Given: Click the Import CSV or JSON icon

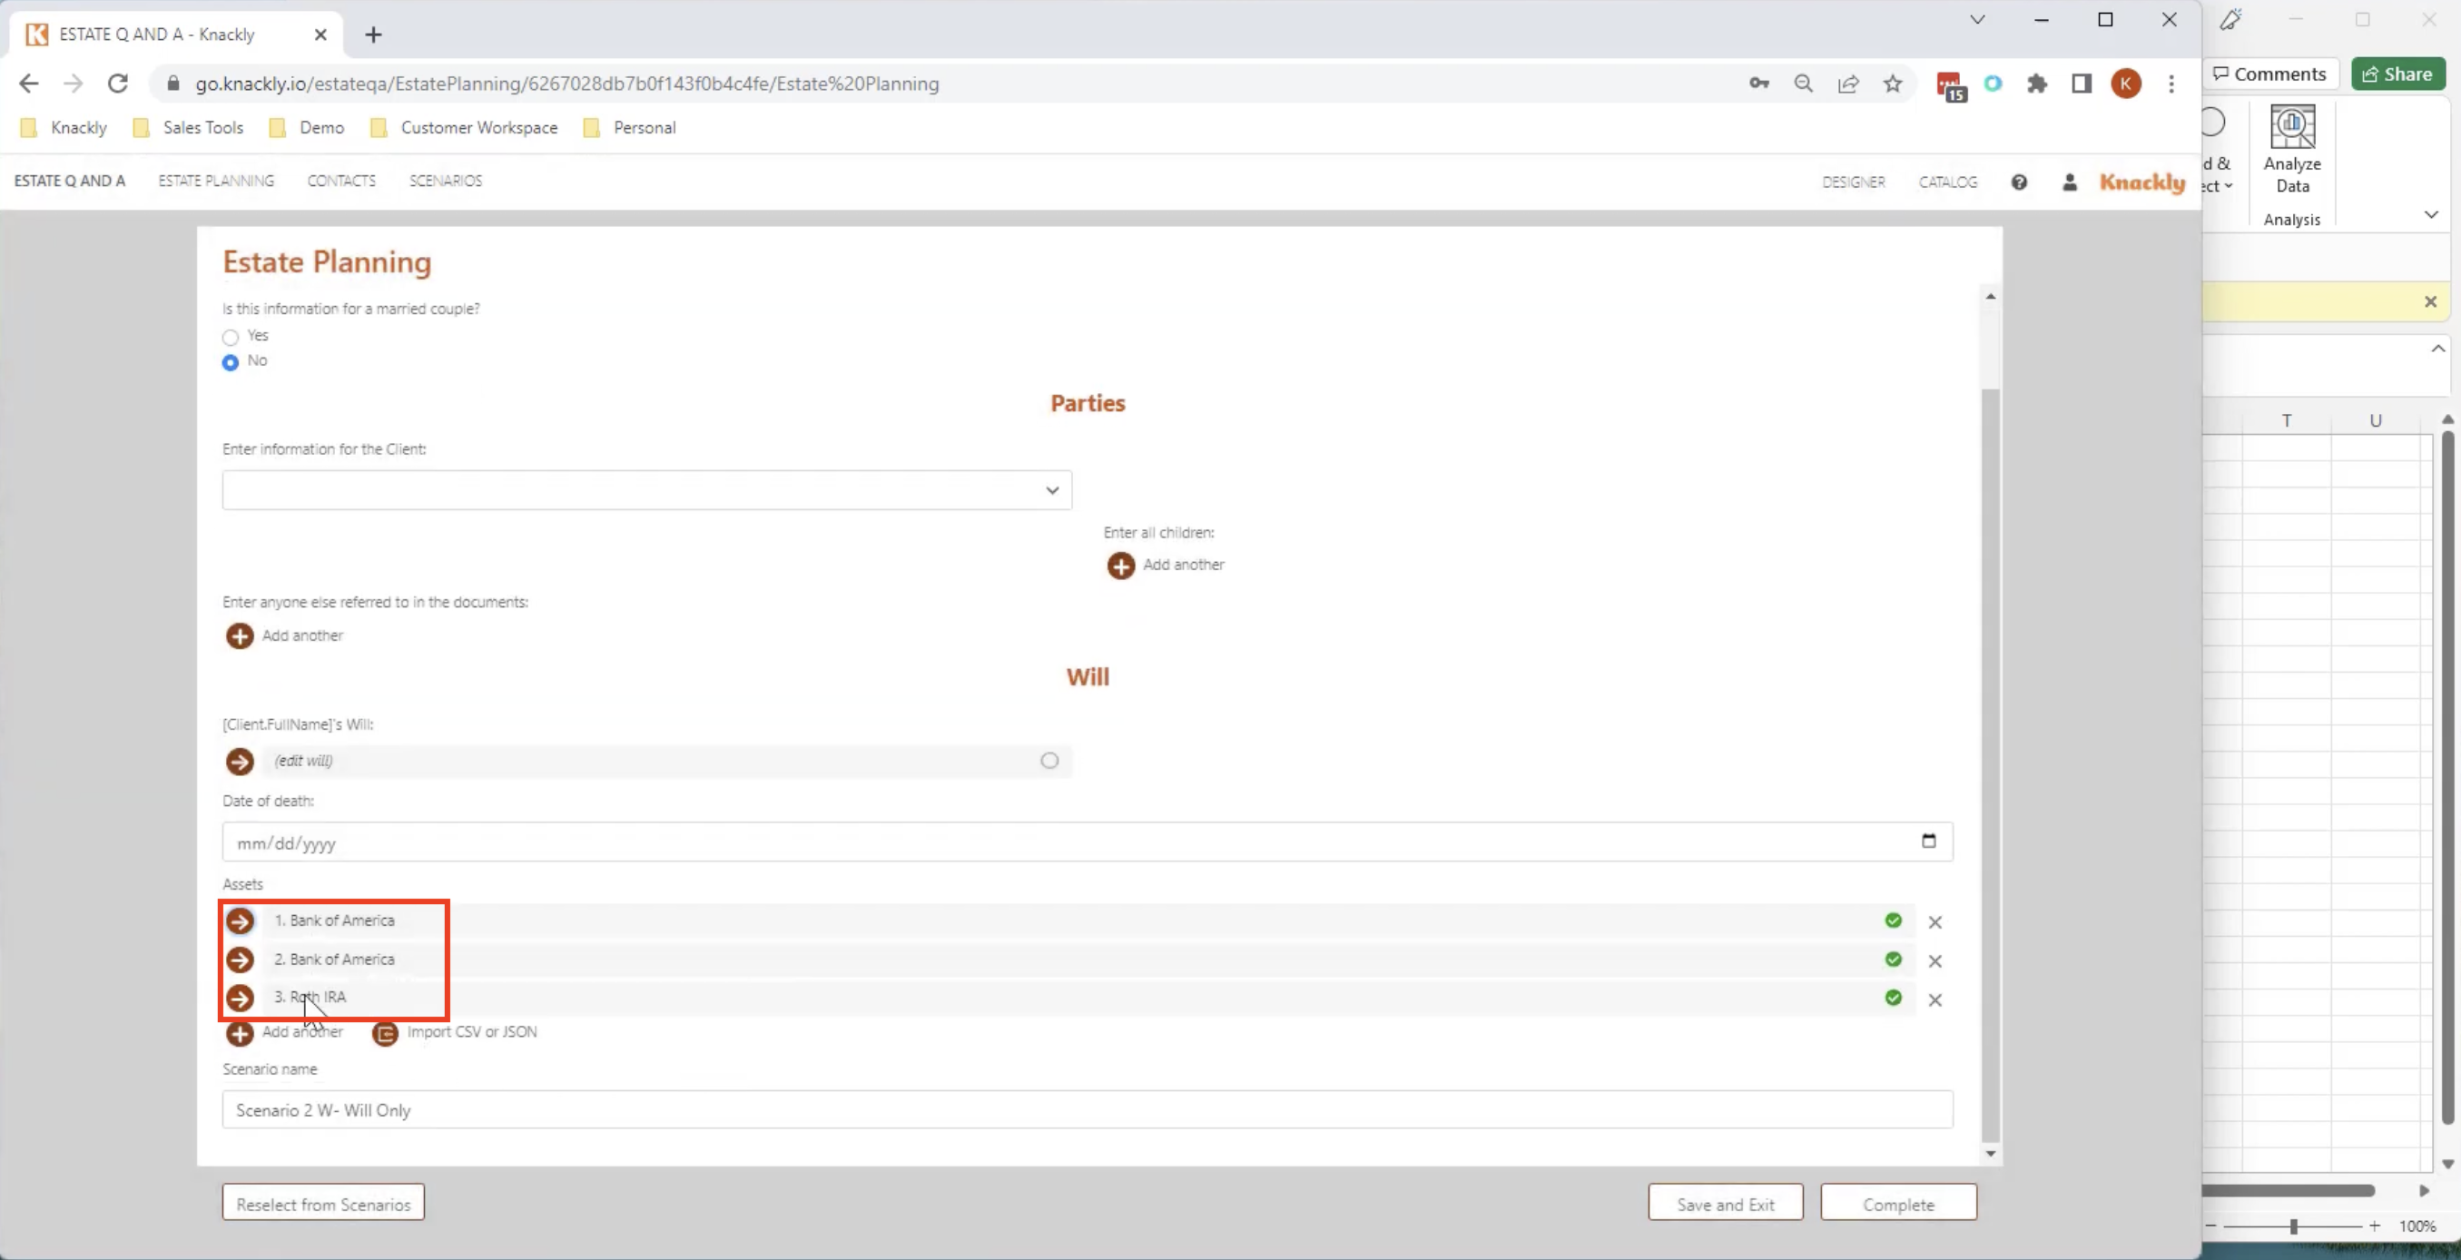Looking at the screenshot, I should 385,1034.
